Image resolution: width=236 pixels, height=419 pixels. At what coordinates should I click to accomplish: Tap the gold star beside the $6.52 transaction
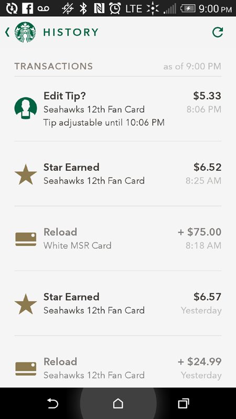(x=26, y=174)
